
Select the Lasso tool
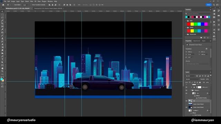click(2, 18)
